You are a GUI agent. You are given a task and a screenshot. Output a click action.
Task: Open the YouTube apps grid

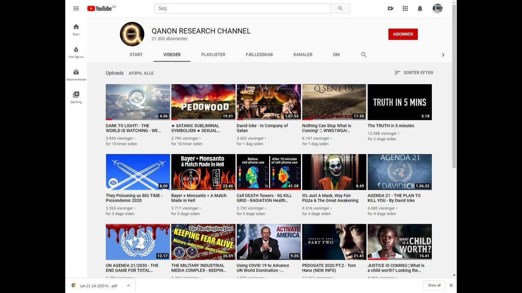pos(405,9)
